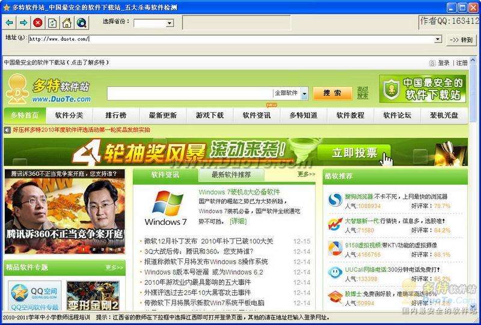
Task: Select the 多特首页 nav tab
Action: click(25, 115)
